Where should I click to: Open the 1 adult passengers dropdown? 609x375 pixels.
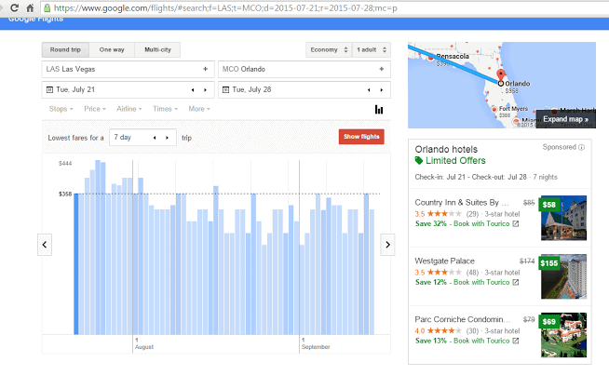[372, 49]
